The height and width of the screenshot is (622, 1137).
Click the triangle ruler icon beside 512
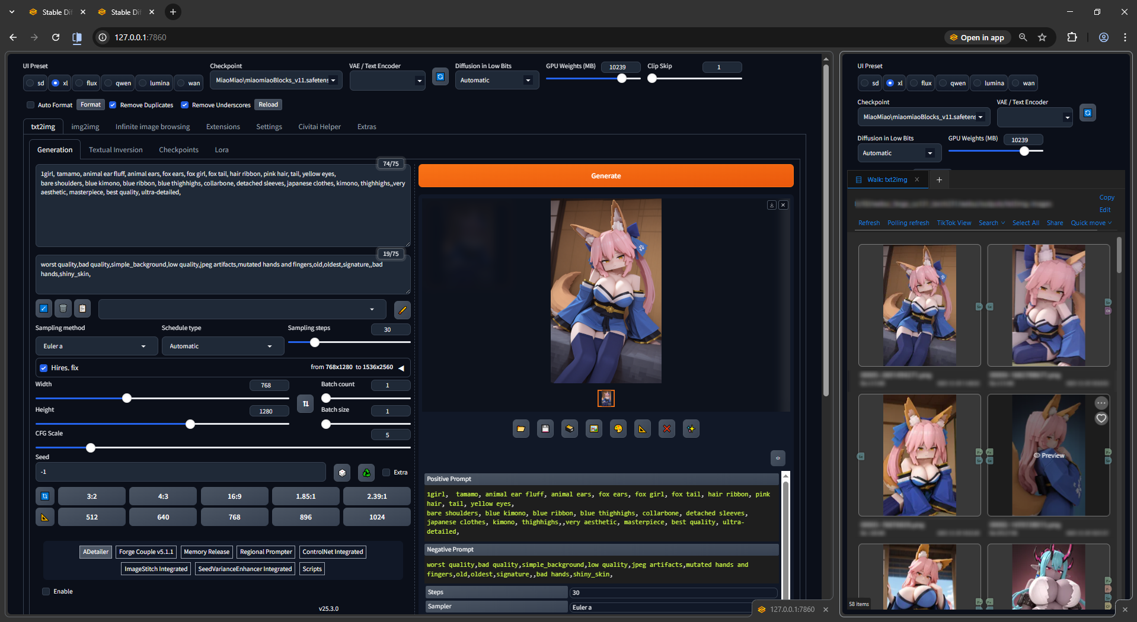click(44, 517)
